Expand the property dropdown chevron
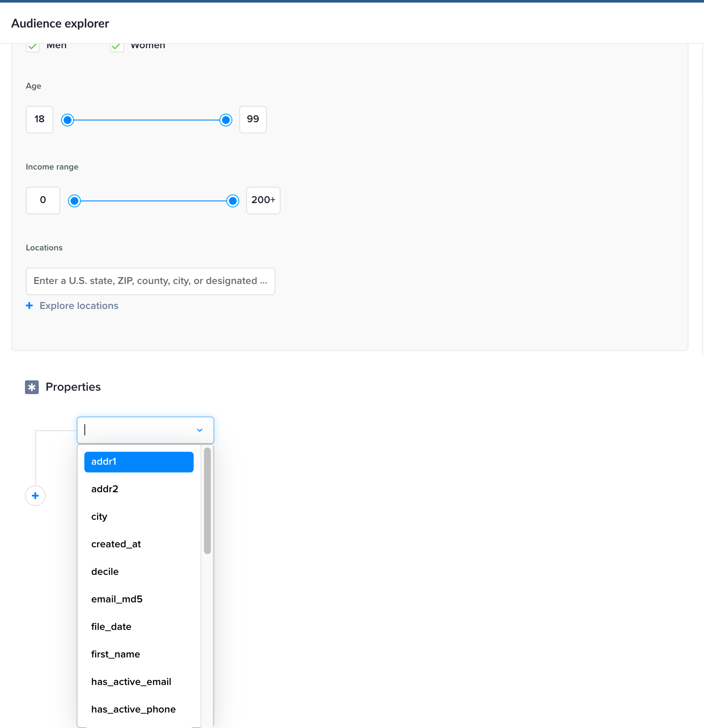This screenshot has width=704, height=728. [200, 430]
